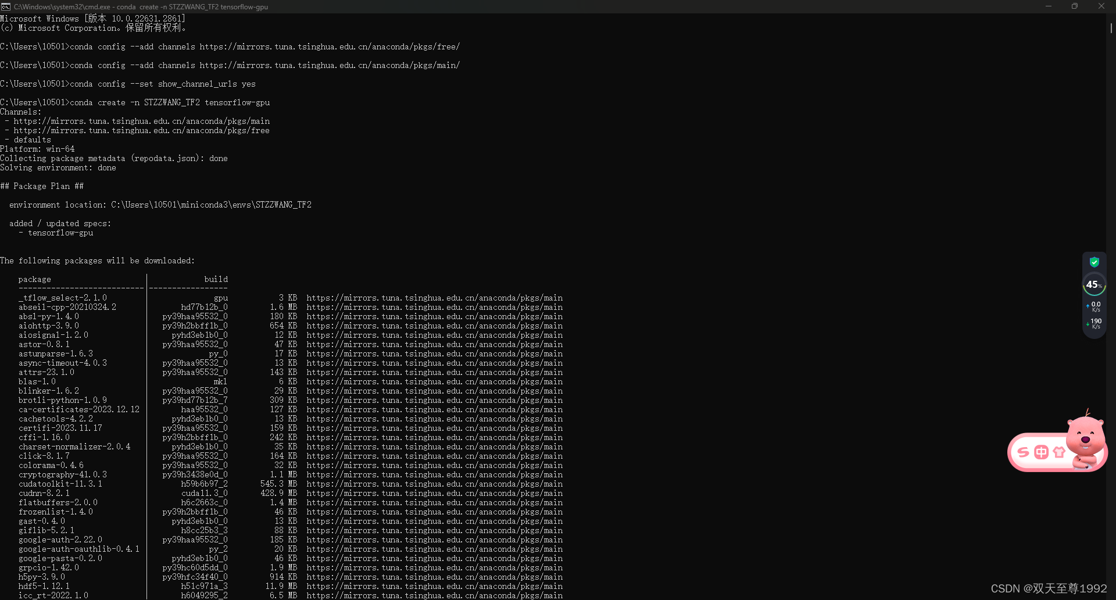Click the channel URL ending pkgs/main/ in the second command
The height and width of the screenshot is (600, 1116).
point(330,65)
